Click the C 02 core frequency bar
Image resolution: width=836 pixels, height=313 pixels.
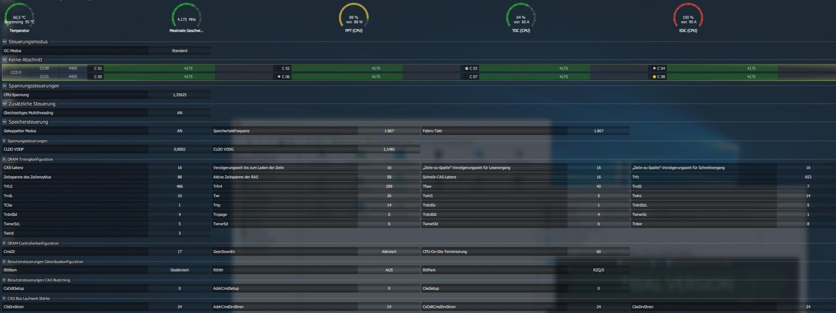376,69
